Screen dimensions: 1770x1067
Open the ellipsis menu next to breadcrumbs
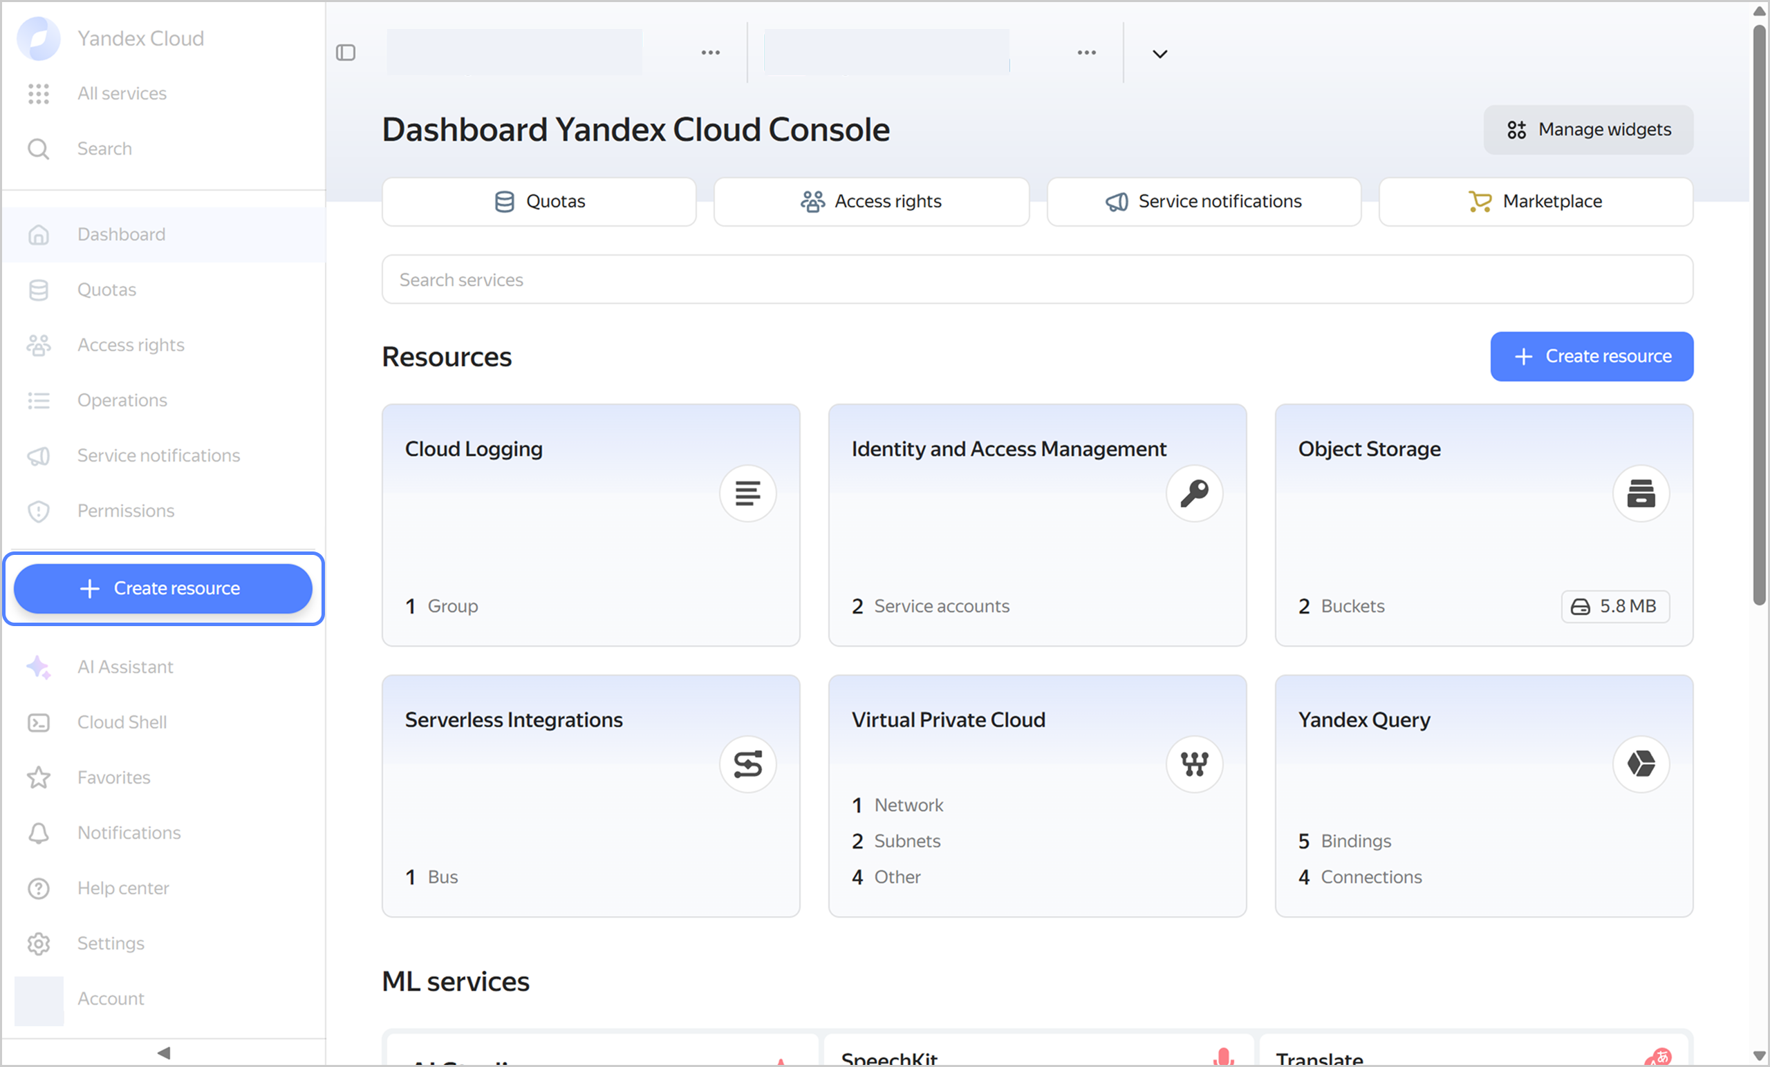[709, 53]
